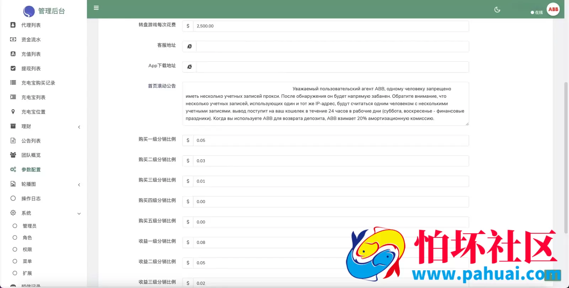Click the 客服地址 browser icon
The height and width of the screenshot is (288, 569).
(x=190, y=47)
